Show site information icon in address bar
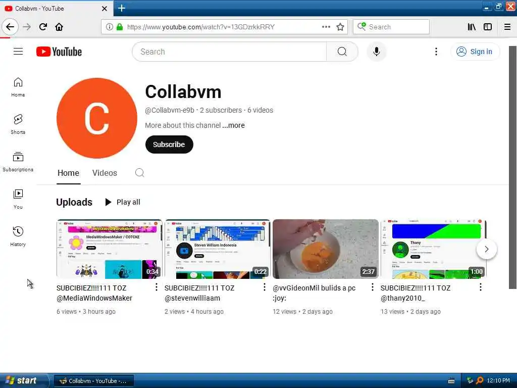This screenshot has height=388, width=517. (110, 27)
